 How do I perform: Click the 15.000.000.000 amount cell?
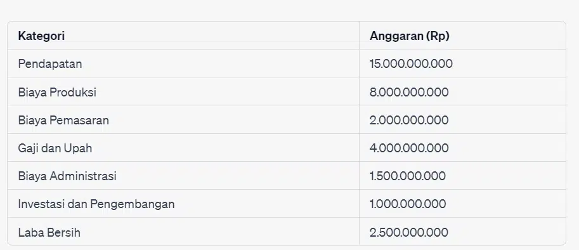tap(411, 63)
